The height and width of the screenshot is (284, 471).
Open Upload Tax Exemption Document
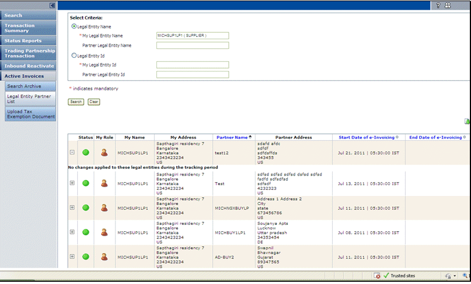(x=31, y=114)
